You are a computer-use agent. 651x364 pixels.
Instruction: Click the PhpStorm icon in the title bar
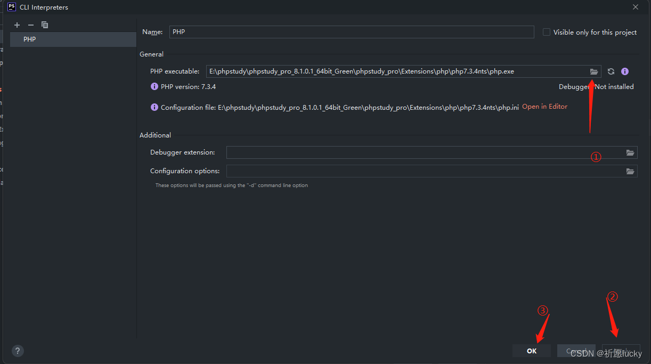click(11, 7)
